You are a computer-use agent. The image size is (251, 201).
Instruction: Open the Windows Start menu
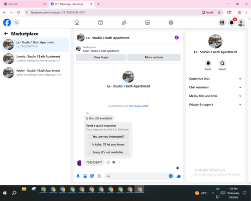5,193
